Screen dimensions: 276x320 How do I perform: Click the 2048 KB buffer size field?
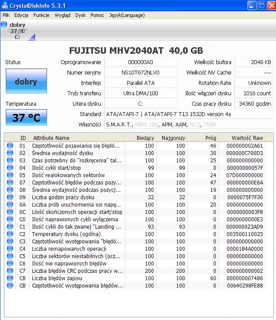tap(254, 62)
